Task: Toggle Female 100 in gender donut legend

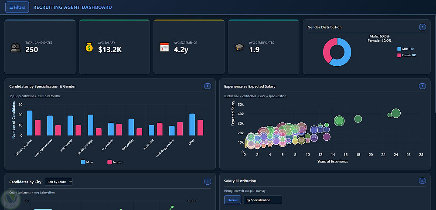Action: [407, 55]
